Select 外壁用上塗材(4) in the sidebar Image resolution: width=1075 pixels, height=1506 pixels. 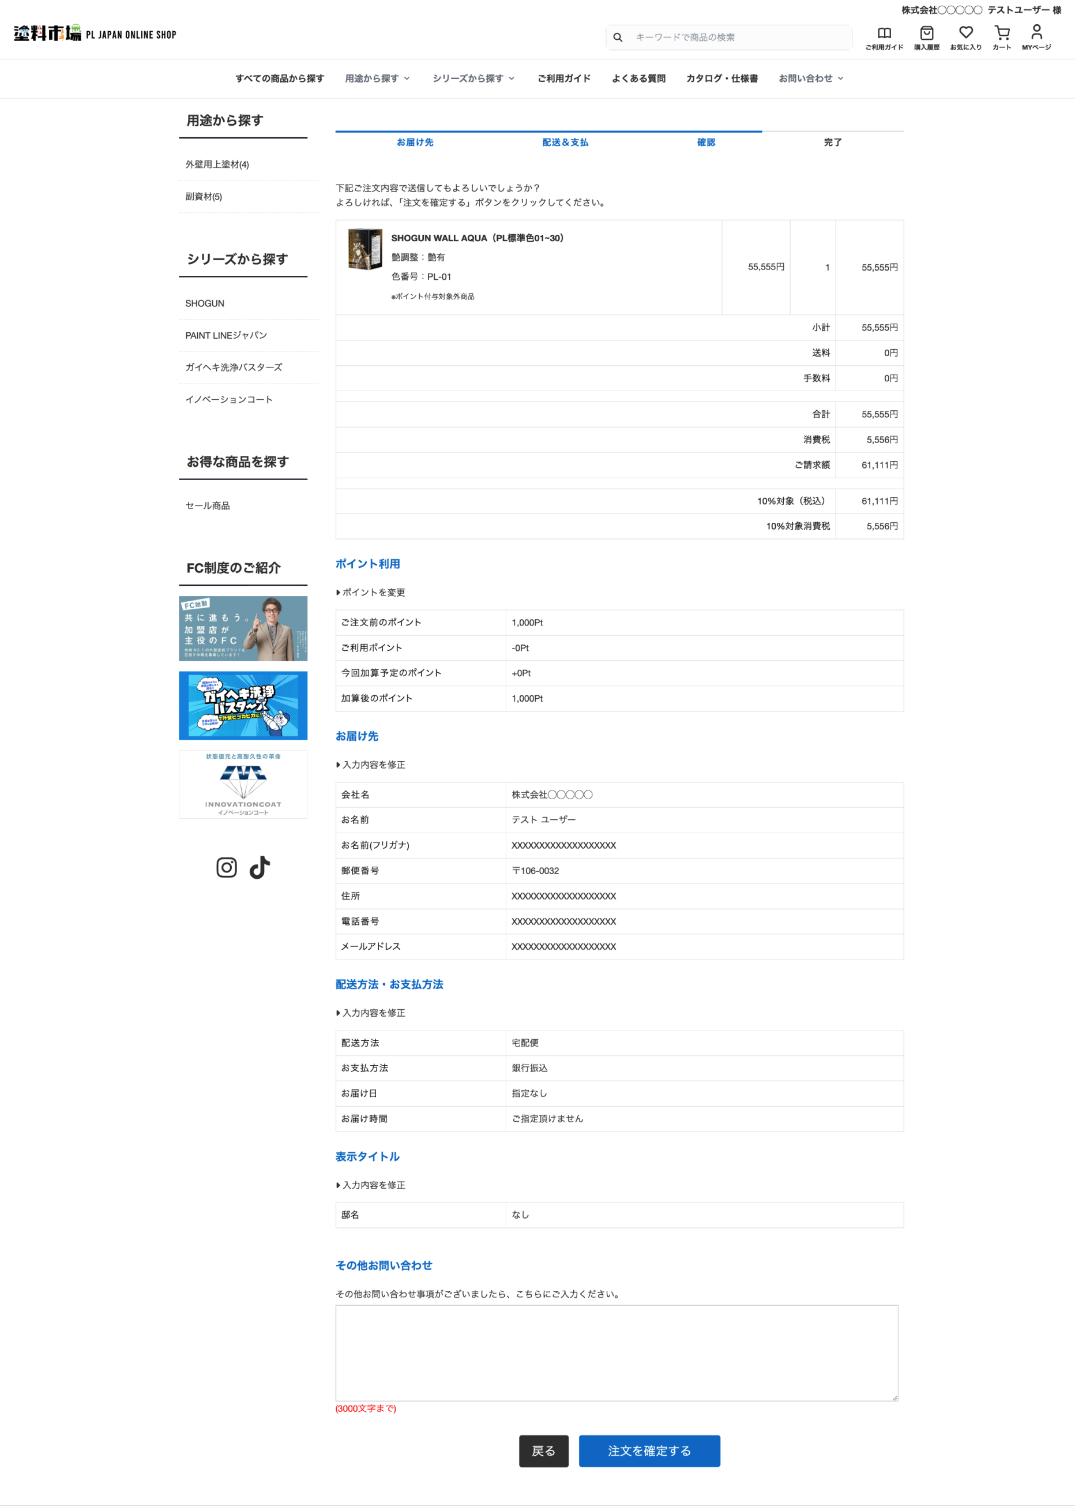click(217, 164)
